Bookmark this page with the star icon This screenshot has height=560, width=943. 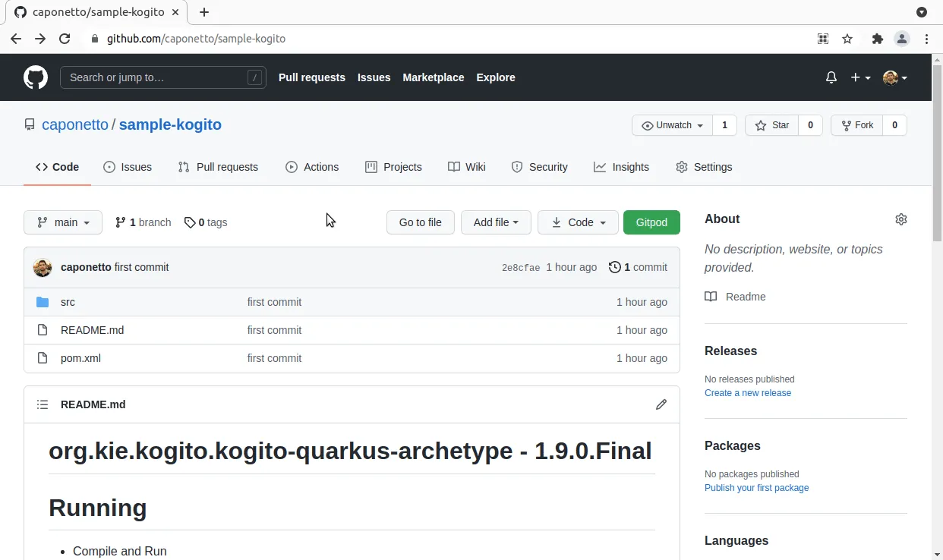847,39
